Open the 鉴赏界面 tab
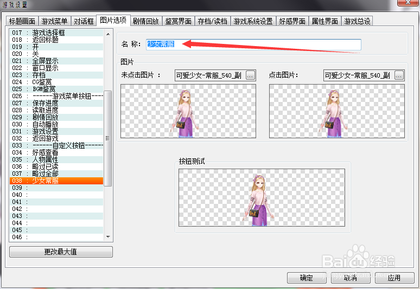 point(179,21)
